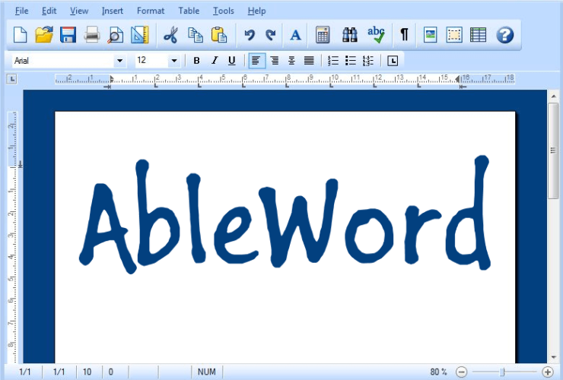Open the Table menu
Viewport: 563px width, 380px height.
189,11
